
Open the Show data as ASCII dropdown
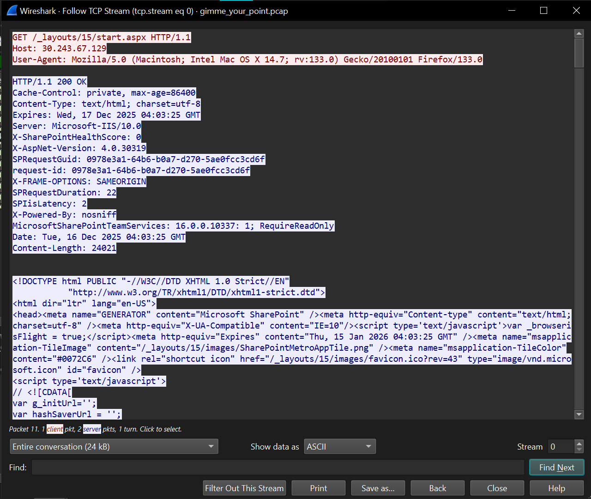click(x=340, y=446)
